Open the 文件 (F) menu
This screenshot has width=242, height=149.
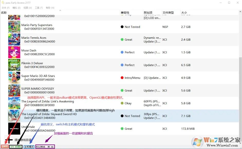coord(6,8)
